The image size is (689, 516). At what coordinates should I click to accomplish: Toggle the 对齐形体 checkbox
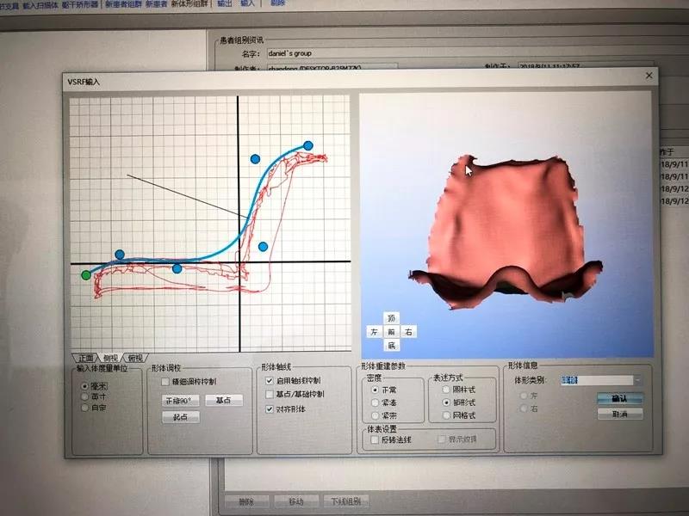click(270, 409)
